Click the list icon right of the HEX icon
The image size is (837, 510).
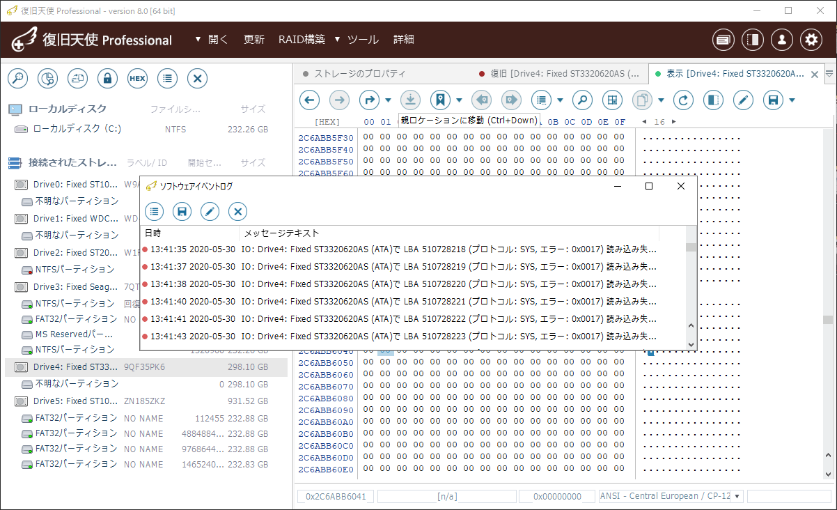(167, 79)
